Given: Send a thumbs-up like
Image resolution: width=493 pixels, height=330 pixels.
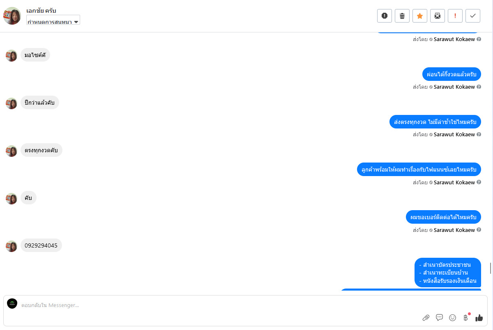Looking at the screenshot, I should coord(479,318).
